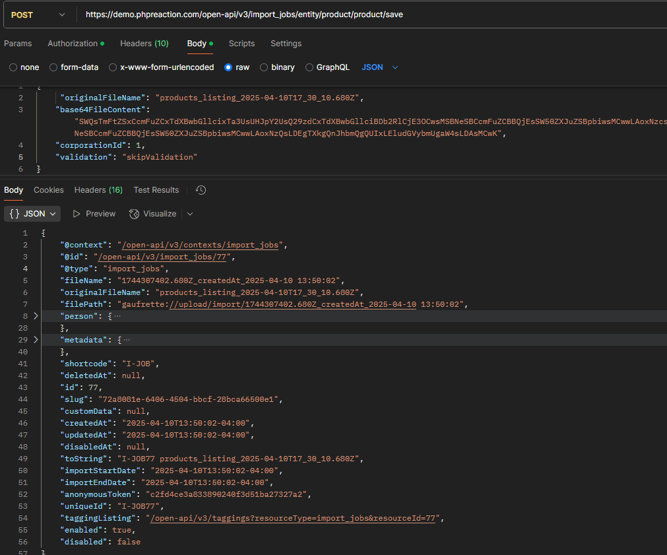Image resolution: width=667 pixels, height=555 pixels.
Task: Click the "skipValidation" value in request body
Action: tap(160, 157)
